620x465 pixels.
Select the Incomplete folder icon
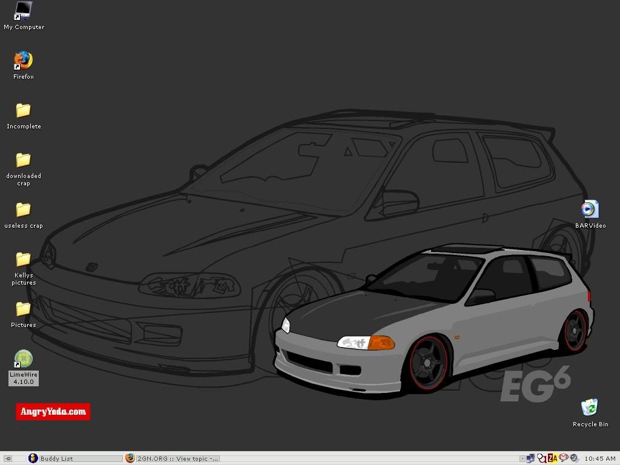pyautogui.click(x=24, y=116)
